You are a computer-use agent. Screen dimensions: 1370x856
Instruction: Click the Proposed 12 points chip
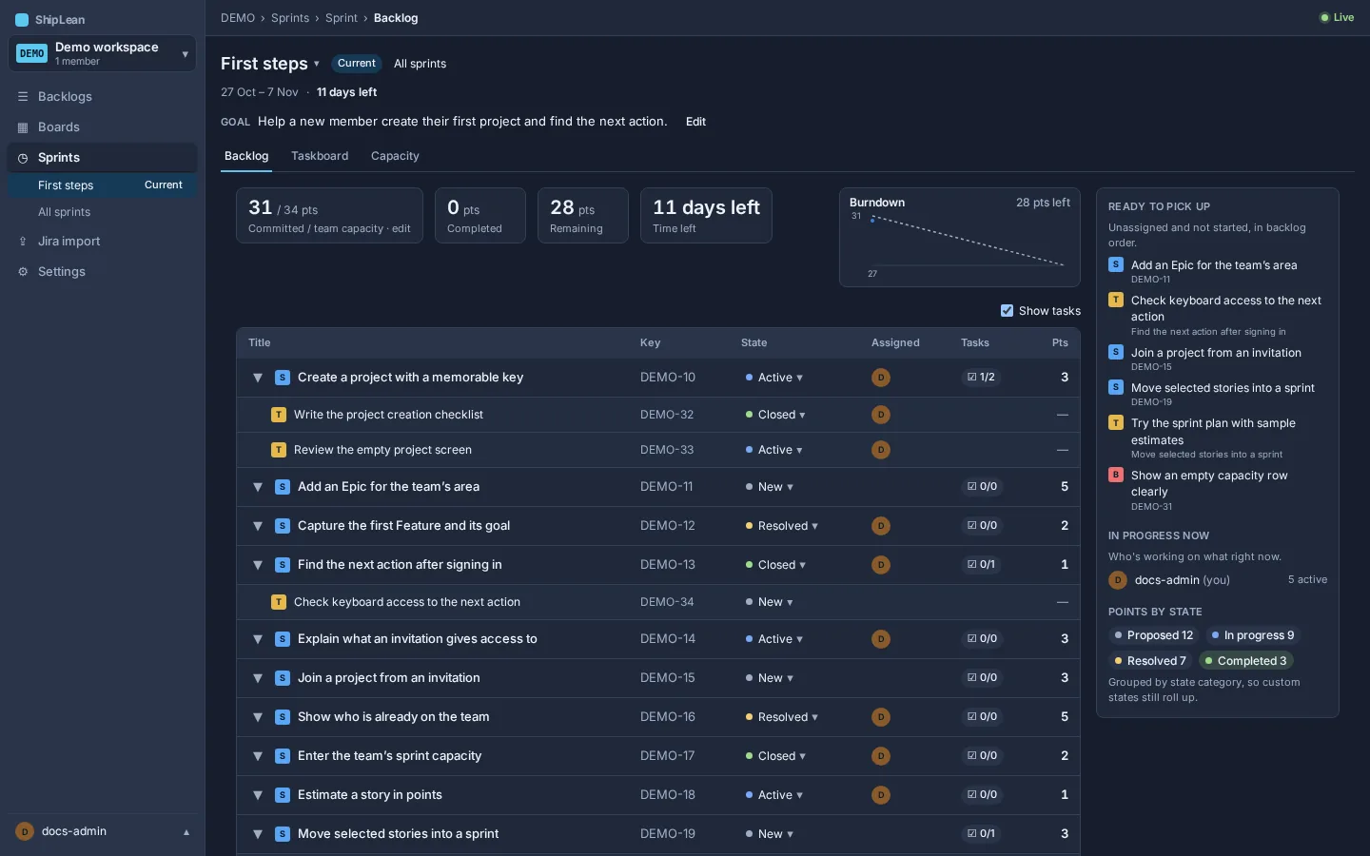pyautogui.click(x=1153, y=635)
